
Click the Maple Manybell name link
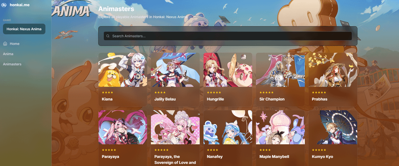tap(274, 157)
